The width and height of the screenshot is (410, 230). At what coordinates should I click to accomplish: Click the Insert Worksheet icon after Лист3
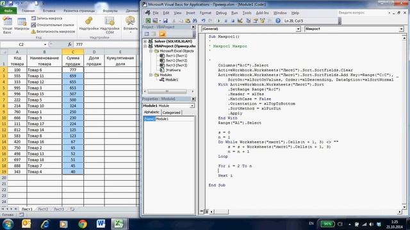point(72,209)
